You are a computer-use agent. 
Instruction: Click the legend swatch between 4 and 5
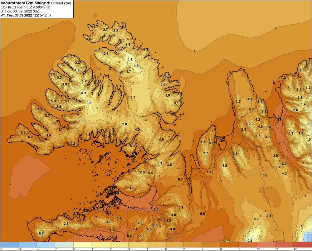pos(156,245)
